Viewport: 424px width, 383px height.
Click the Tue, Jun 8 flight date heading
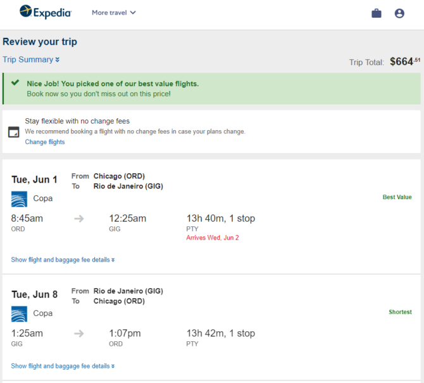(34, 295)
